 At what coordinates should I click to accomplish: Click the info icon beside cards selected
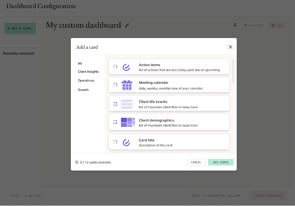[77, 162]
